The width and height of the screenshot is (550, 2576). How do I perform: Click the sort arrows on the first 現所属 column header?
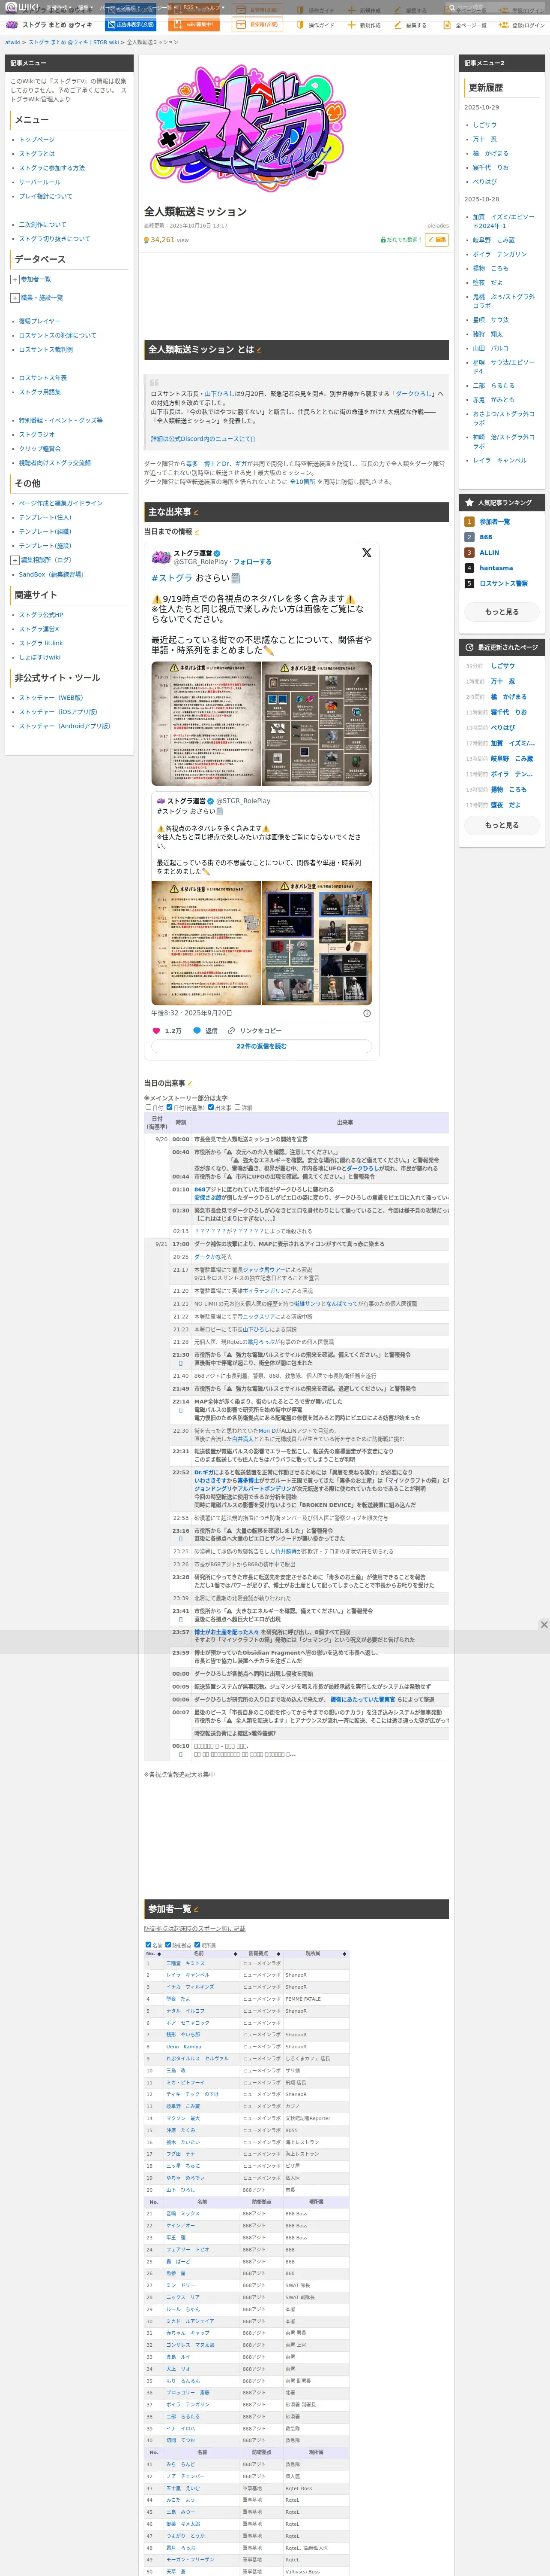coord(344,1954)
